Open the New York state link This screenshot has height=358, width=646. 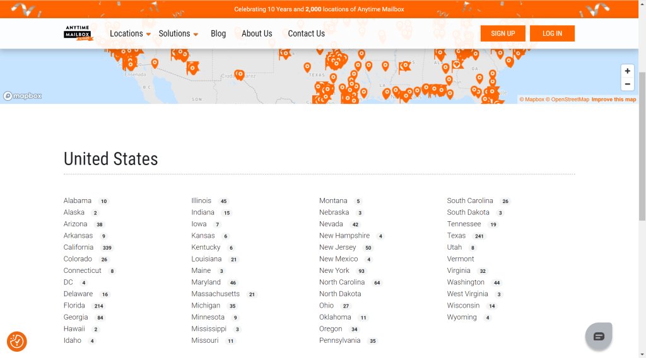(334, 271)
